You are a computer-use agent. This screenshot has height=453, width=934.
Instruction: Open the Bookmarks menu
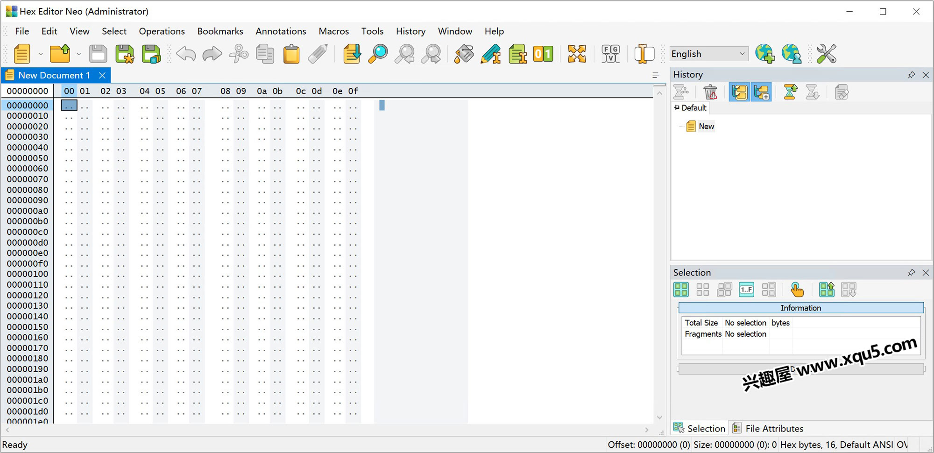pyautogui.click(x=220, y=31)
